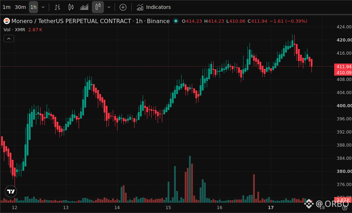Viewport: 352px width, 213px height.
Task: Click the green market status dot
Action: [x=176, y=21]
